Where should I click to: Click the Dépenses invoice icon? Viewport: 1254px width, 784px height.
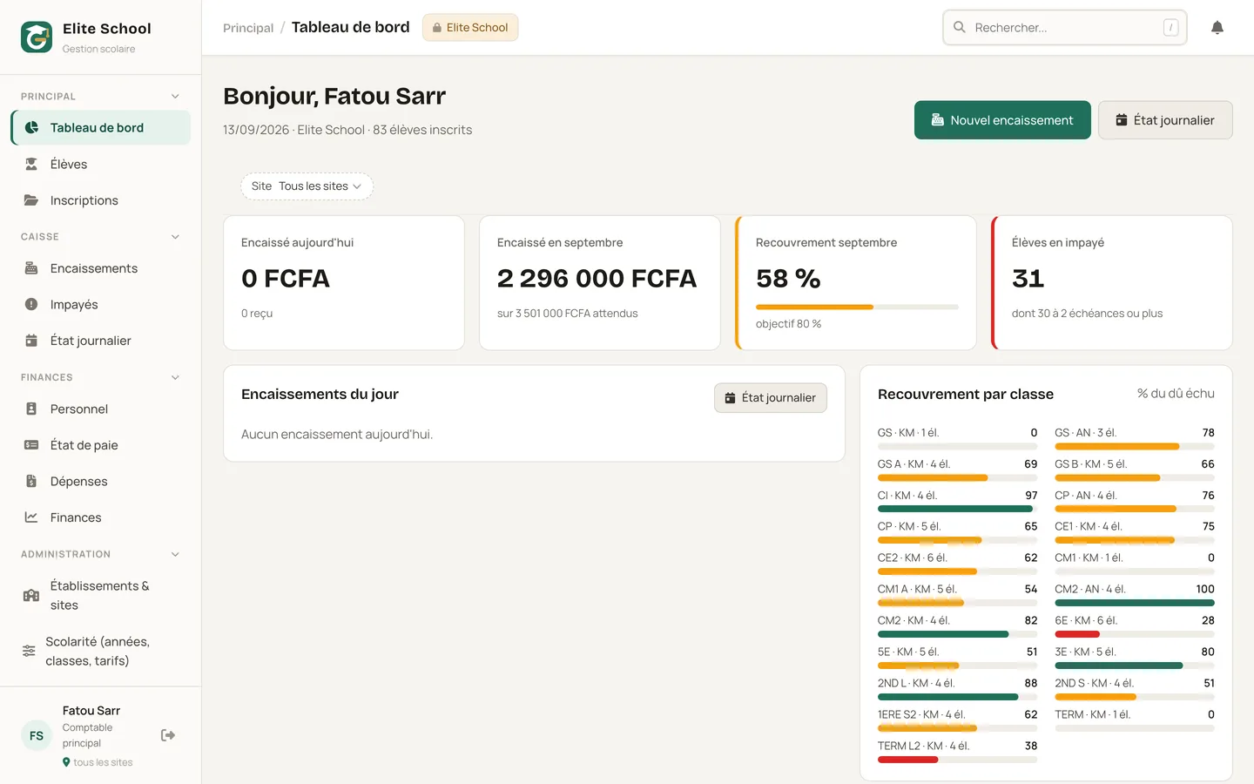[31, 481]
